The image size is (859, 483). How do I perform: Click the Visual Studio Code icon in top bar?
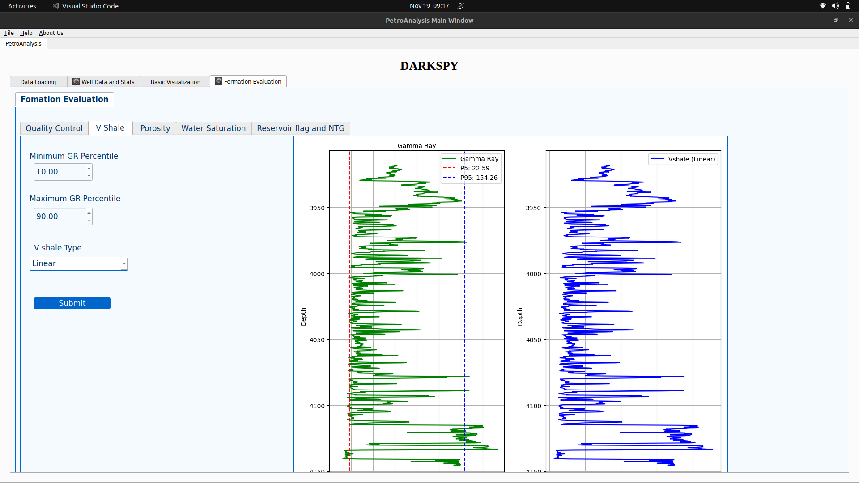click(56, 6)
